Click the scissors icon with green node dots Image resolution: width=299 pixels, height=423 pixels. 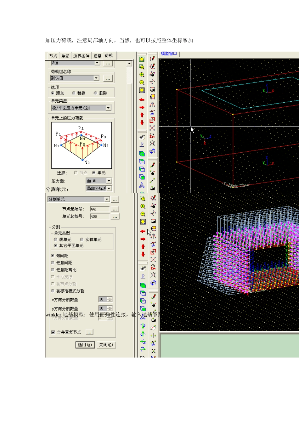pos(153,343)
